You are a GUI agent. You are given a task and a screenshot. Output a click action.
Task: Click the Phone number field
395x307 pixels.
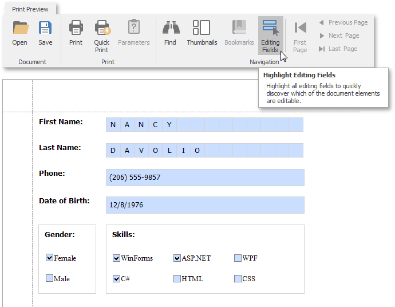click(205, 178)
